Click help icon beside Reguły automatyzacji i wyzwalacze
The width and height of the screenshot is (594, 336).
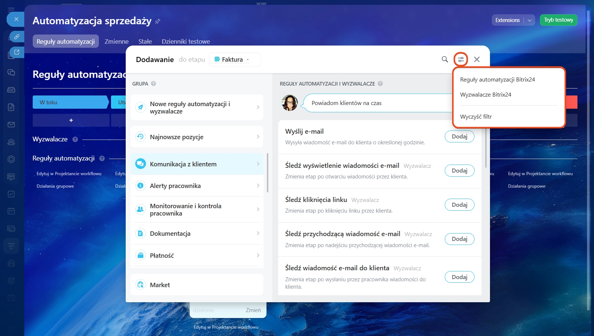pos(380,84)
